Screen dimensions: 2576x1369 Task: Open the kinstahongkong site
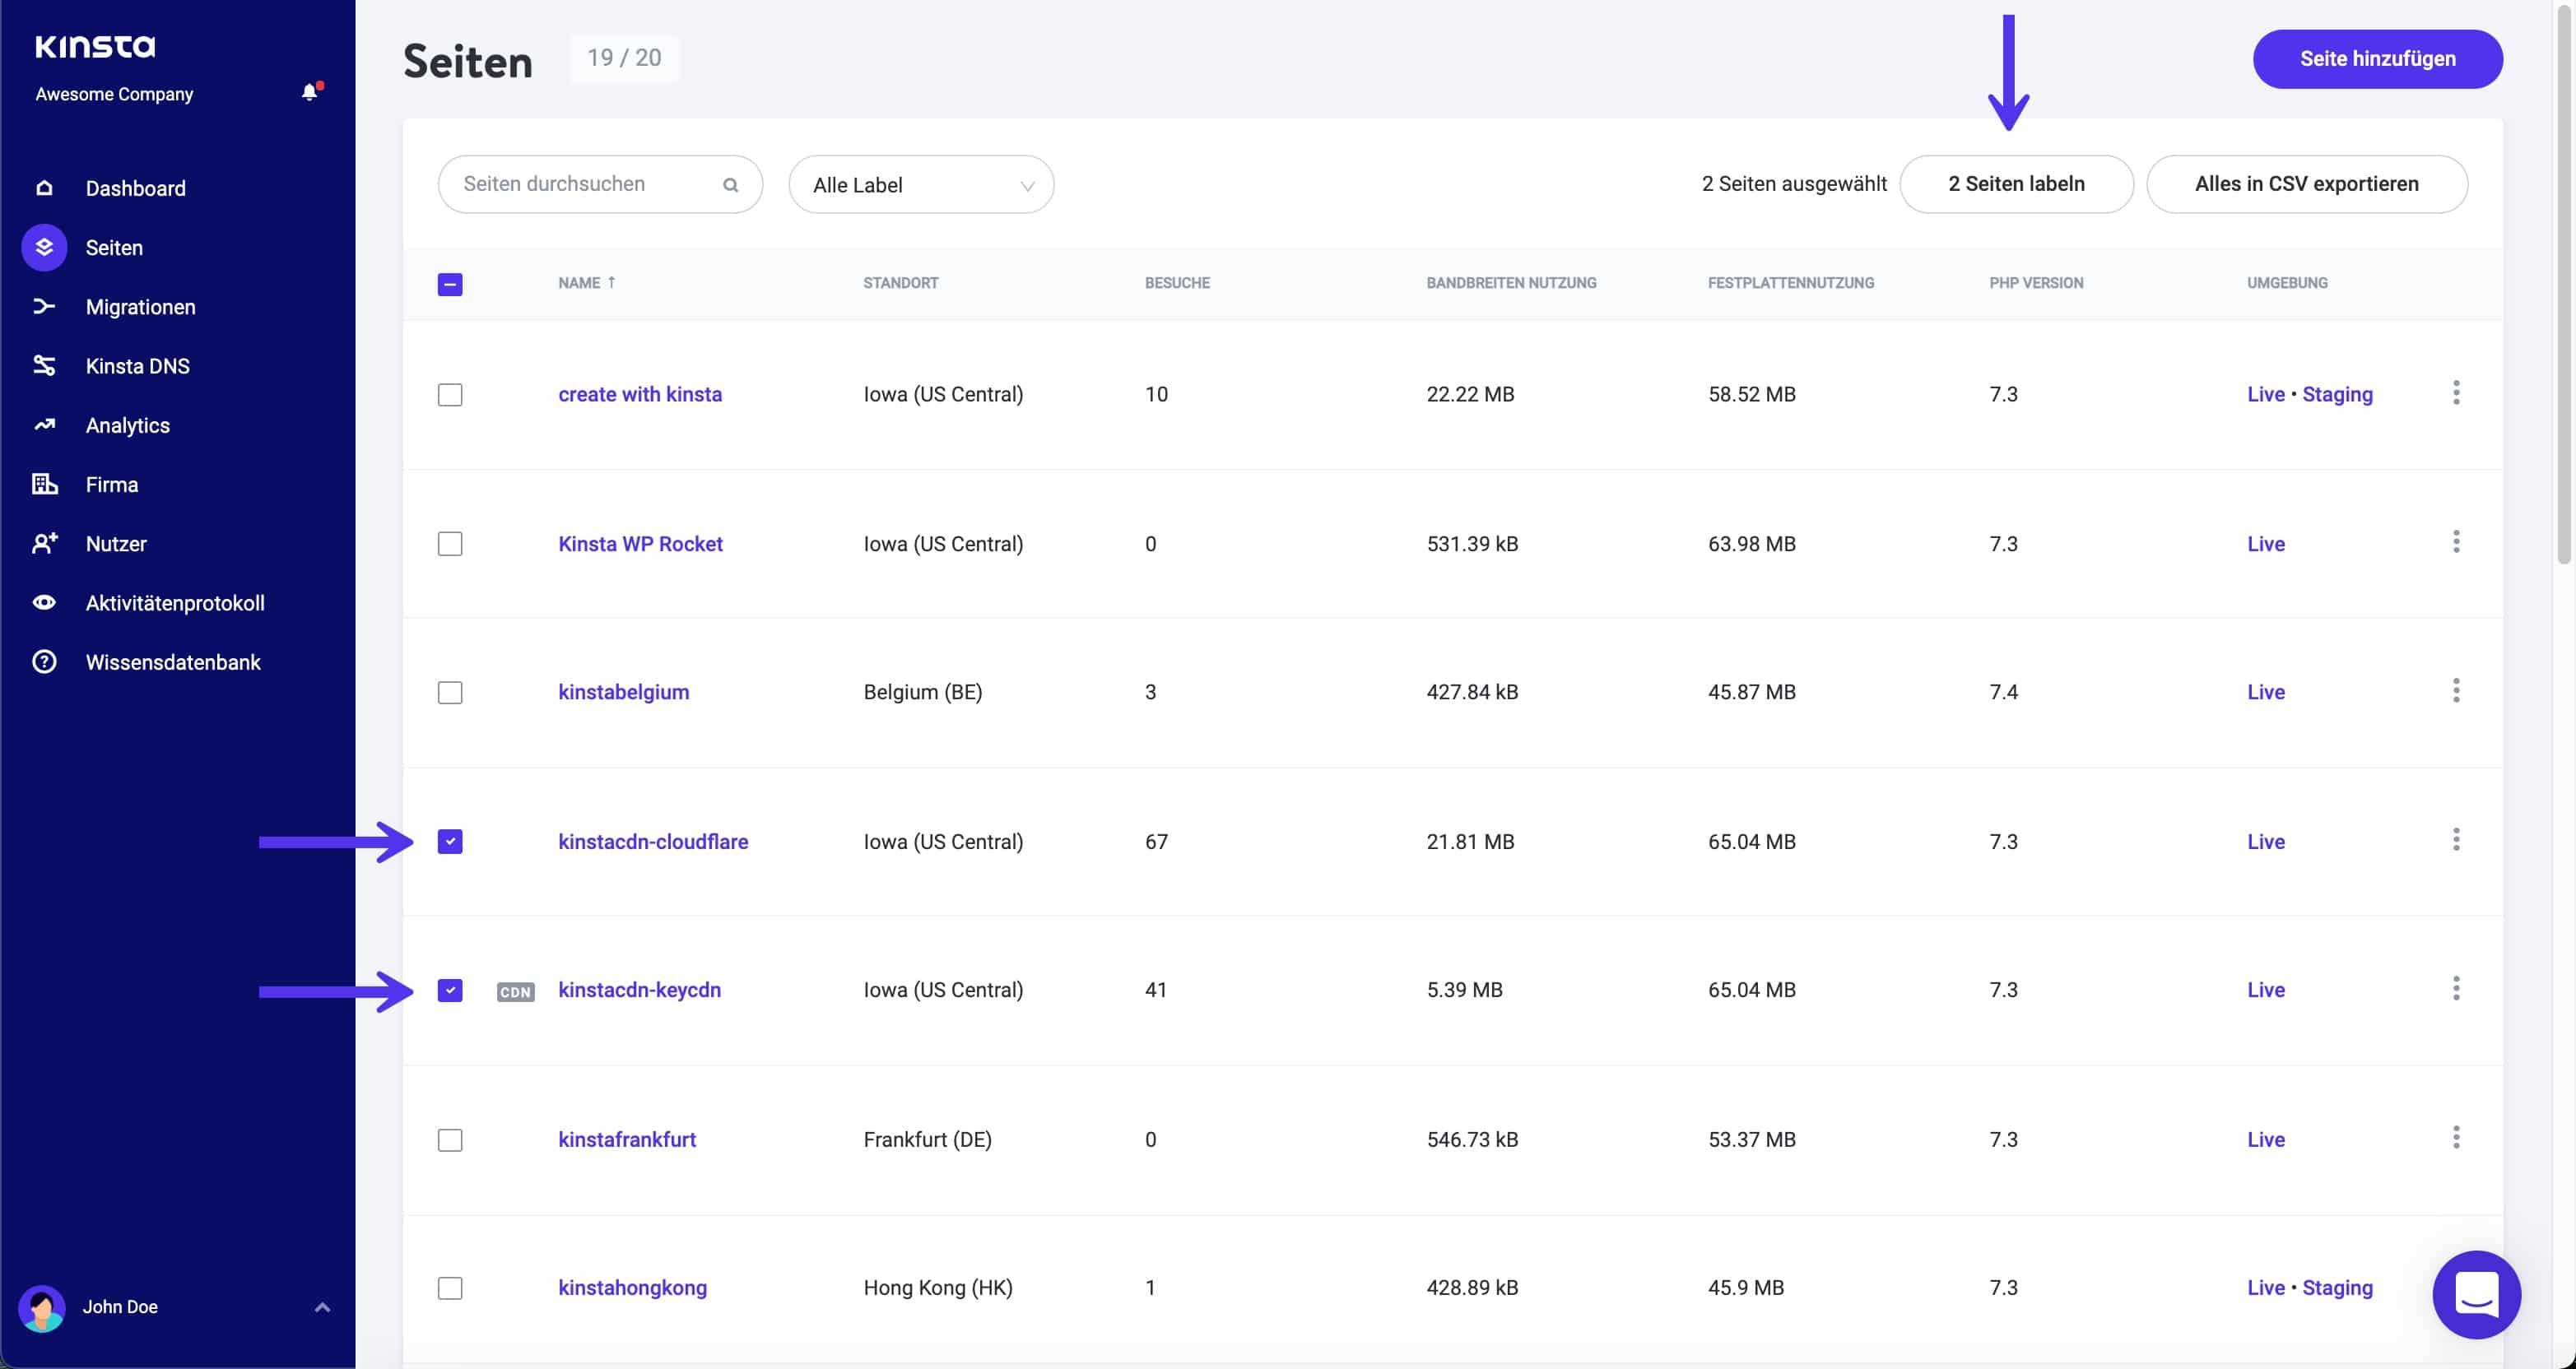[632, 1288]
